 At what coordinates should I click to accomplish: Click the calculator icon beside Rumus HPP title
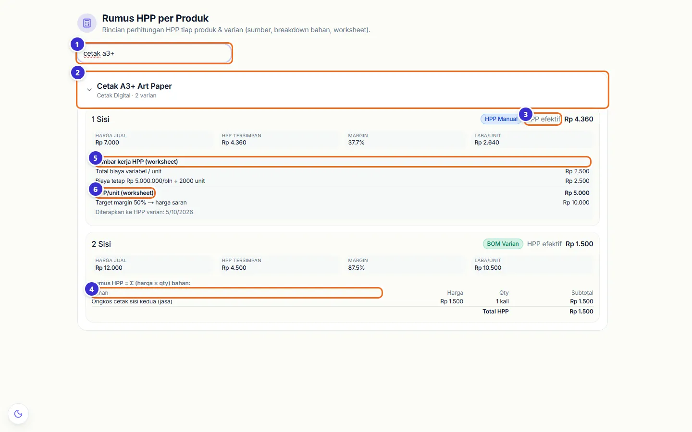[87, 23]
